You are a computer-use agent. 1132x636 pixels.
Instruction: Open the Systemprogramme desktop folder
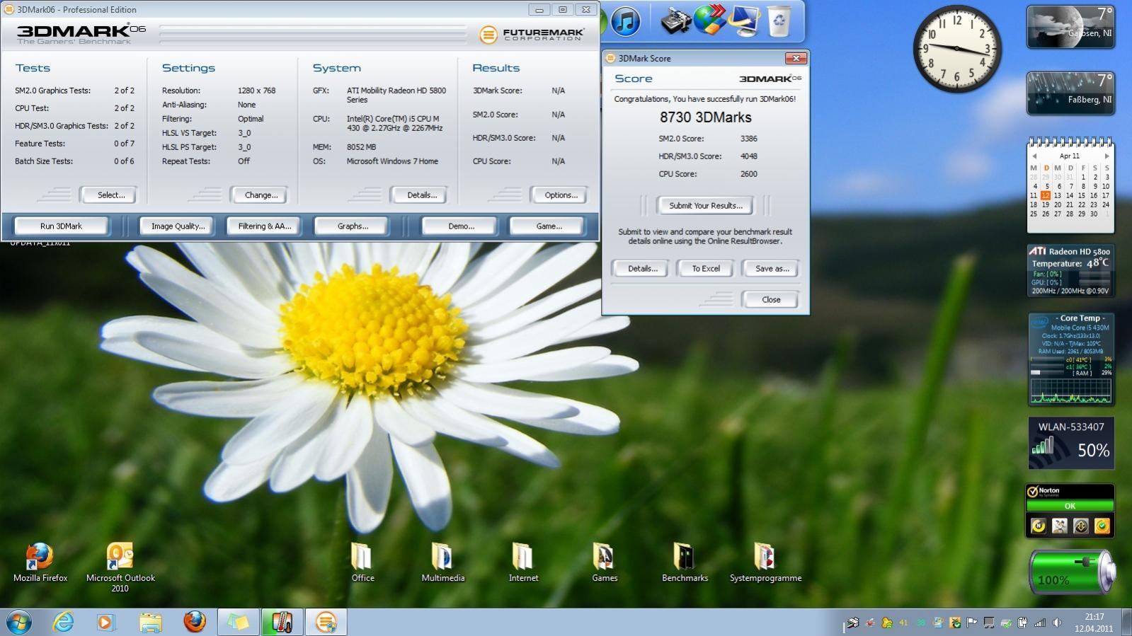[x=765, y=563]
